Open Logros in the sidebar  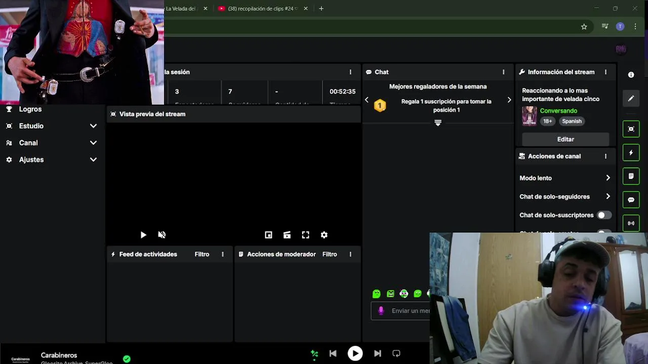pos(30,109)
